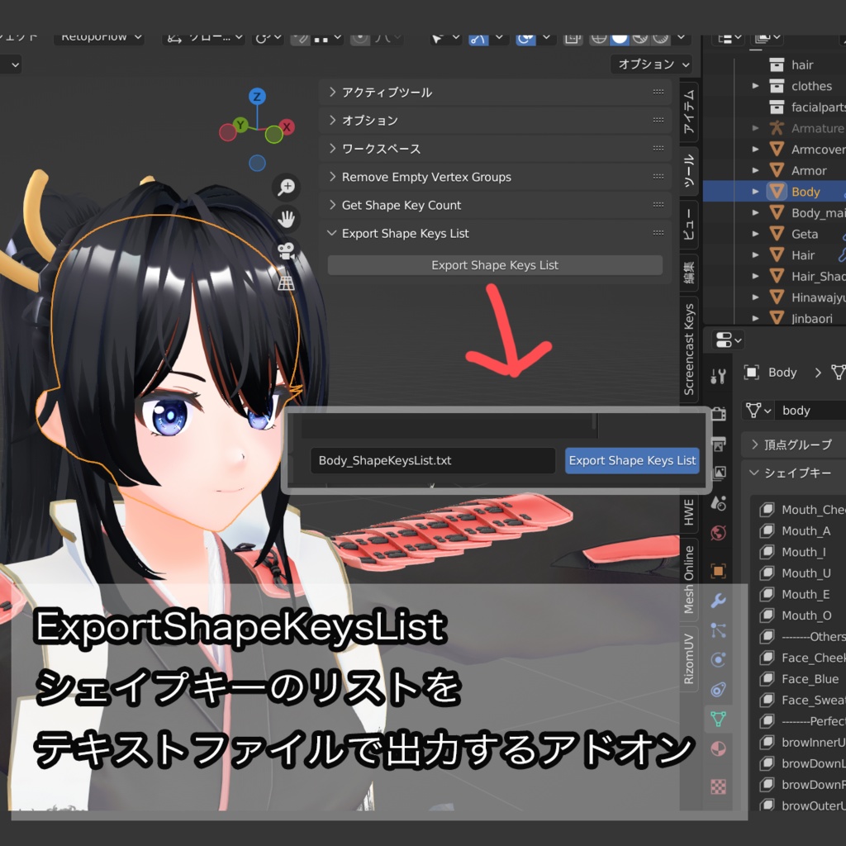Viewport: 846px width, 846px height.
Task: Expand the Body object in outliner
Action: coord(755,192)
